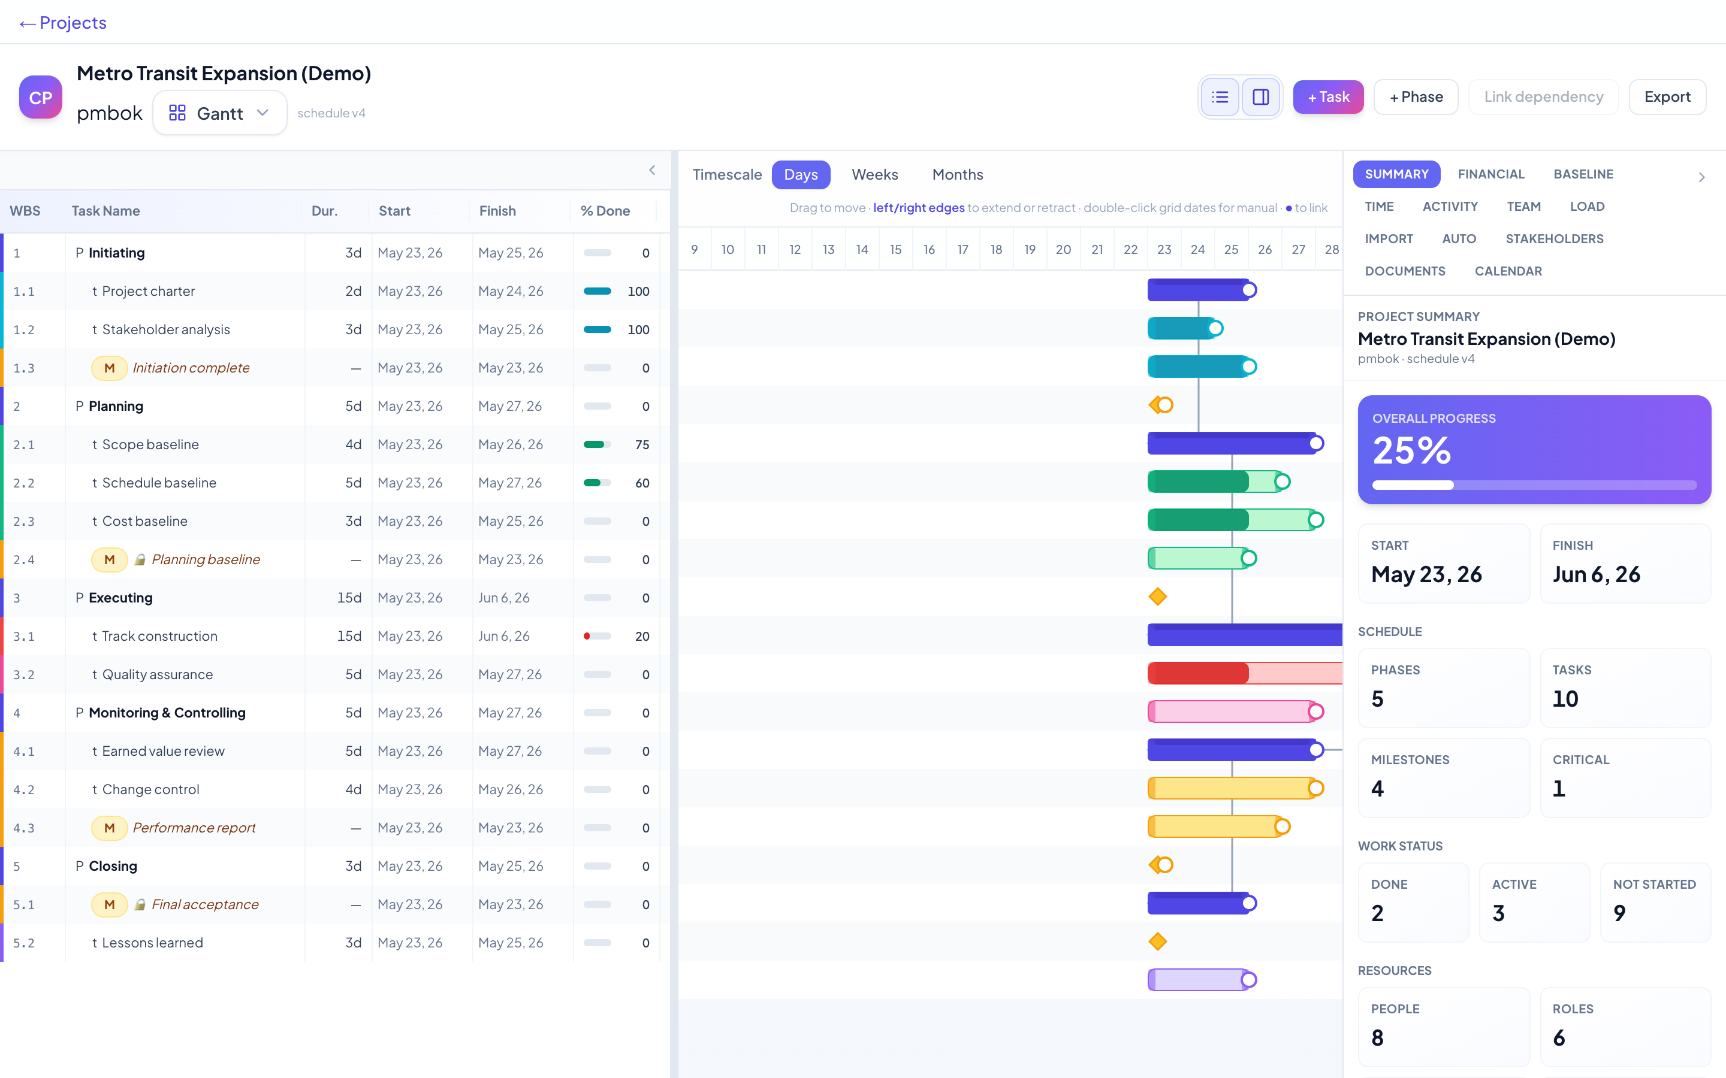Click Link dependency button
The image size is (1726, 1078).
pos(1543,97)
